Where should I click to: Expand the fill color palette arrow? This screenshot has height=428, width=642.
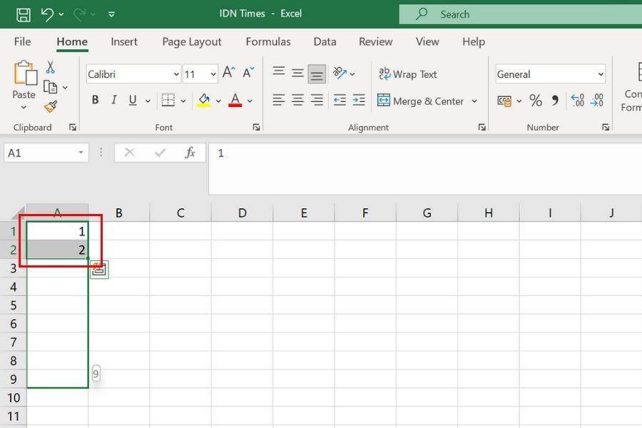218,101
